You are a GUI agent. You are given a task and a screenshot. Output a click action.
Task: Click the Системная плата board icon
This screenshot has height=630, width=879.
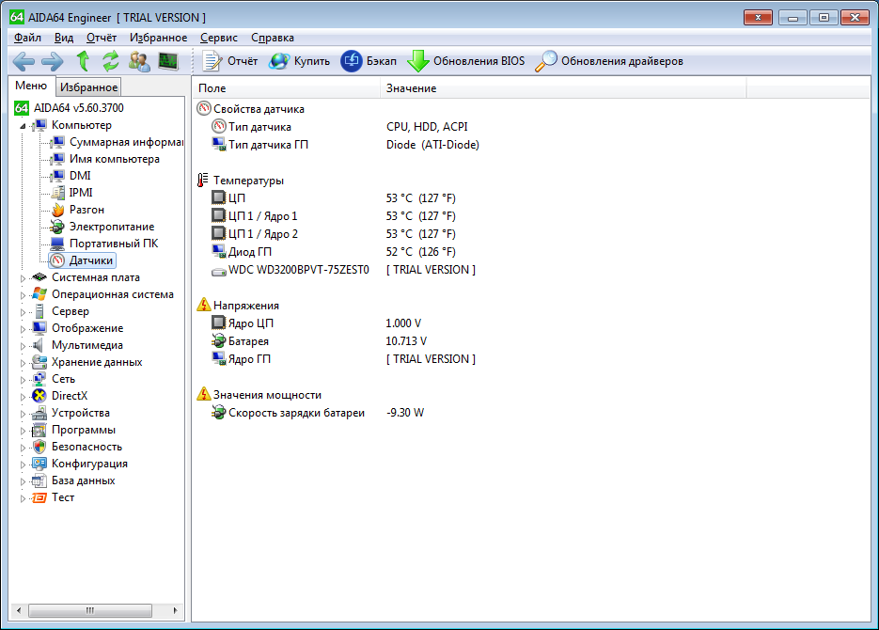pyautogui.click(x=39, y=276)
